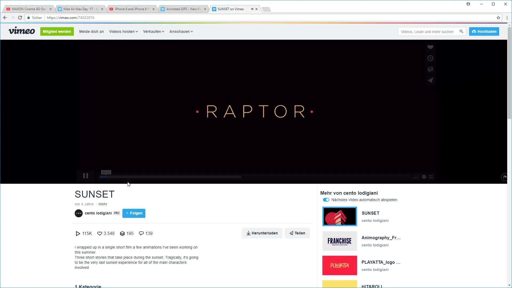The image size is (512, 288).
Task: Open a new browser tab
Action: [x=266, y=9]
